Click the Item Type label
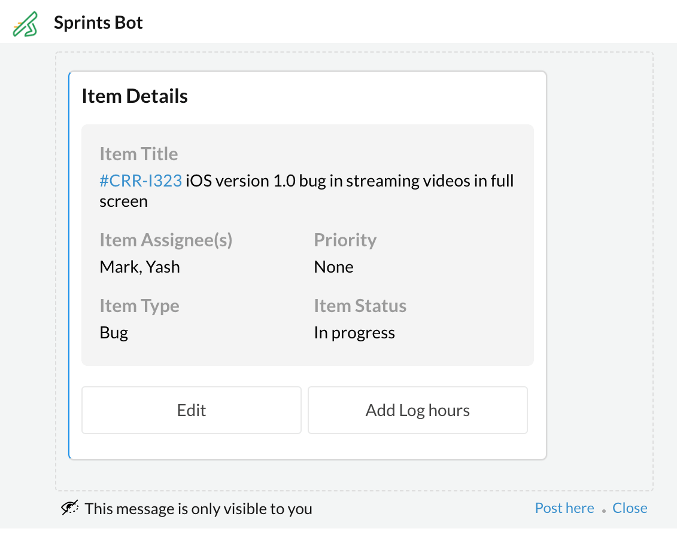 pyautogui.click(x=139, y=306)
